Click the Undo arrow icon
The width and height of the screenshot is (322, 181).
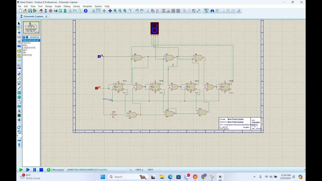point(137,11)
